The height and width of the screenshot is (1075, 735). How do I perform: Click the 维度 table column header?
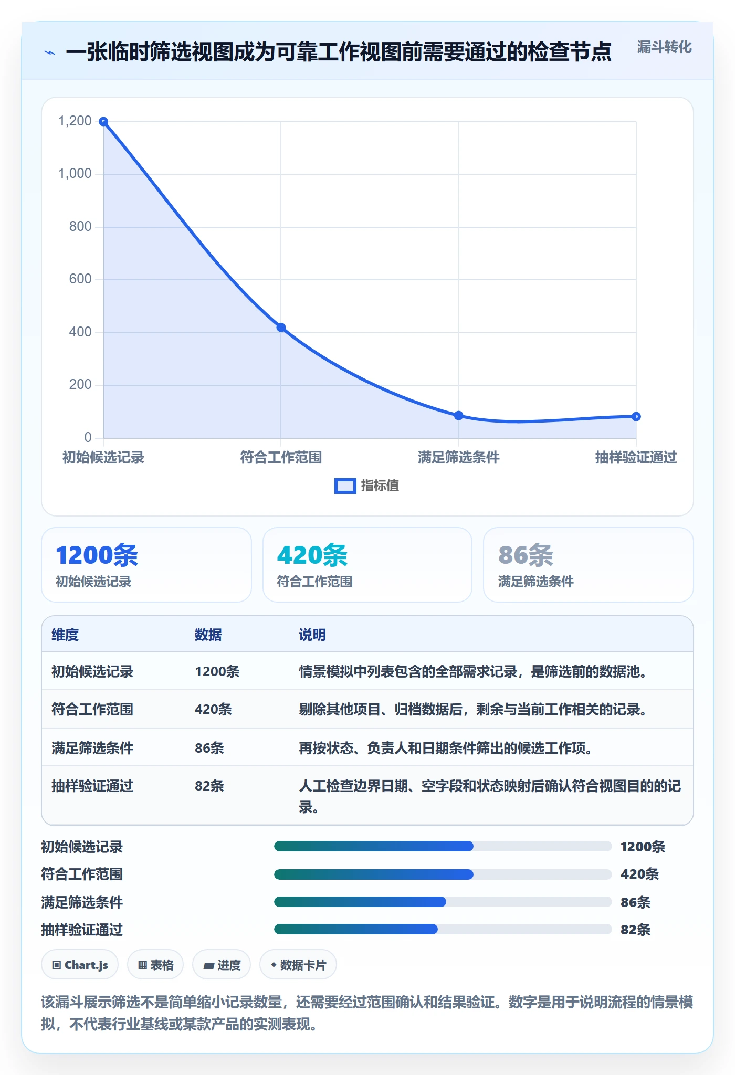(65, 635)
